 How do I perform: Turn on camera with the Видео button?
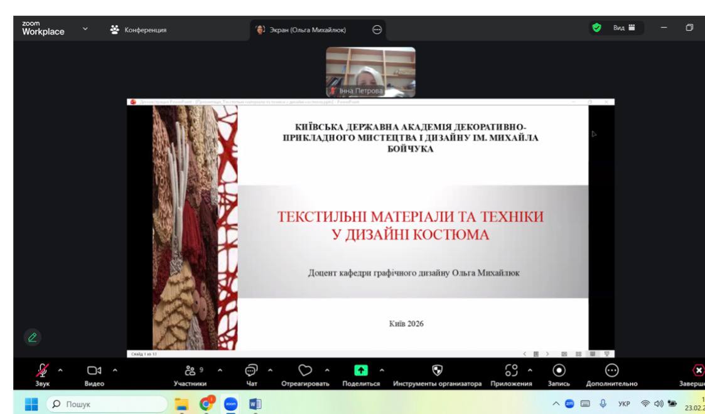[x=94, y=371]
